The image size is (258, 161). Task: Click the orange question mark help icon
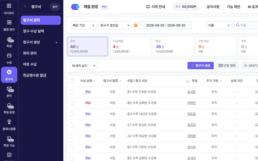(x=135, y=25)
